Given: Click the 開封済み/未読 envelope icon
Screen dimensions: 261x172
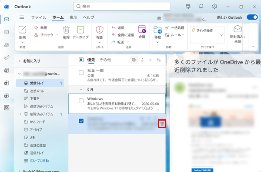Looking at the screenshot, I should point(238,29).
